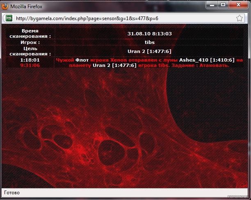Click the green site identity icon
The width and height of the screenshot is (251, 200).
9,18
